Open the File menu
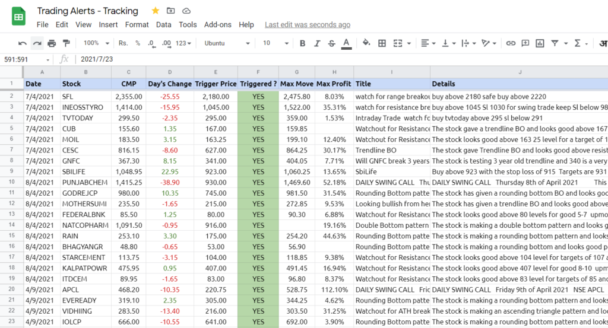The height and width of the screenshot is (328, 608). point(43,25)
